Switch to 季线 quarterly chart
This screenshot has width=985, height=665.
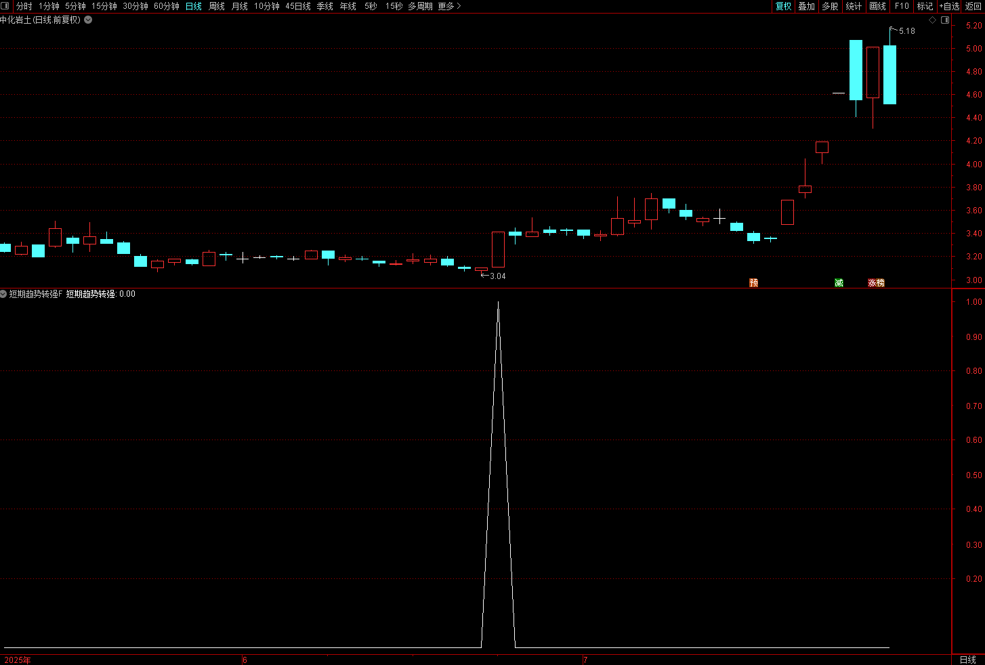coord(325,6)
